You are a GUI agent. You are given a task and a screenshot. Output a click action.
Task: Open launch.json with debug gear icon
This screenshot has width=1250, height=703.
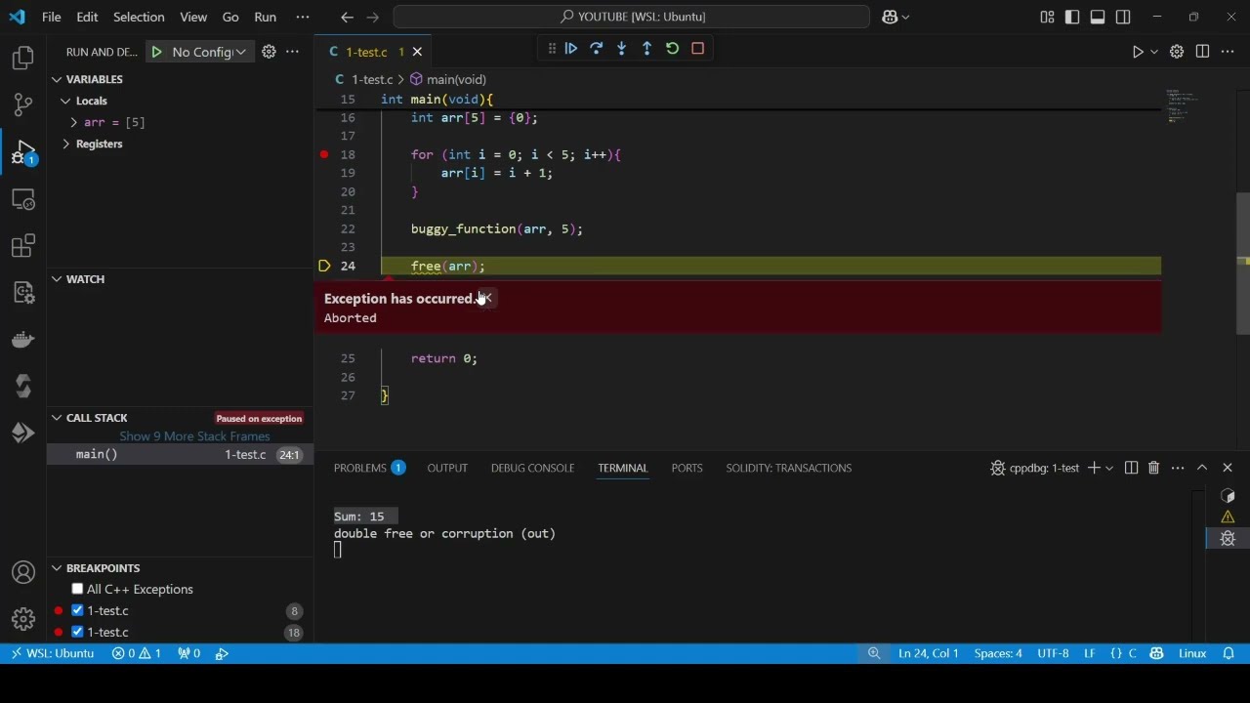tap(269, 52)
